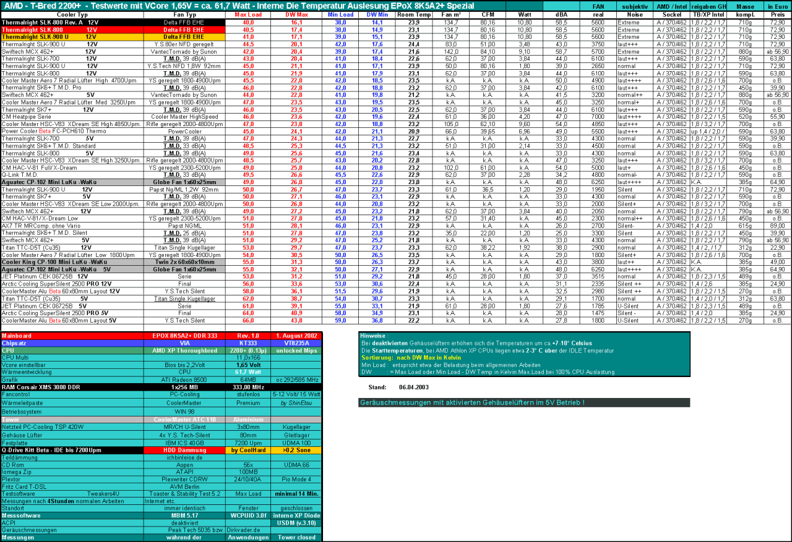Select the 'WIN 98' operating system cell

pyautogui.click(x=184, y=410)
